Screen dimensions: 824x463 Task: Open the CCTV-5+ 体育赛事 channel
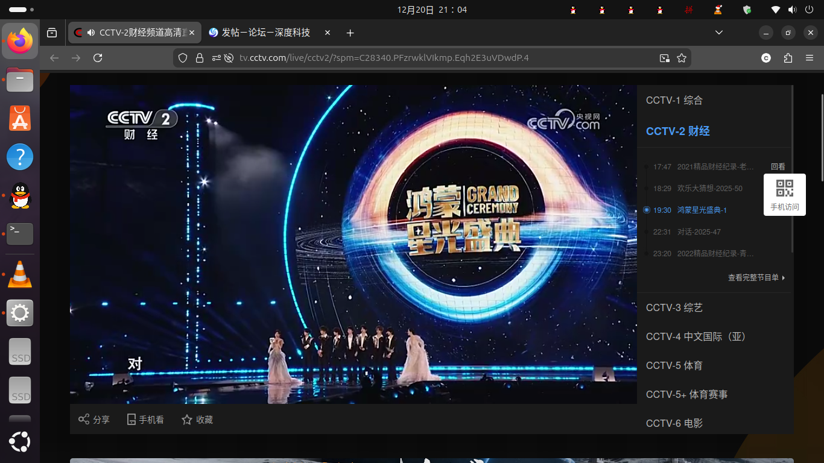point(687,395)
